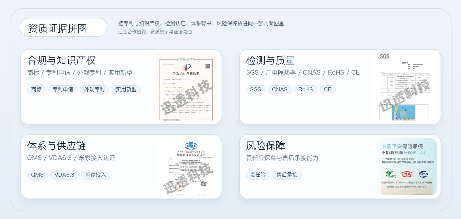
Task: Select the QMS tag chip
Action: tap(37, 175)
